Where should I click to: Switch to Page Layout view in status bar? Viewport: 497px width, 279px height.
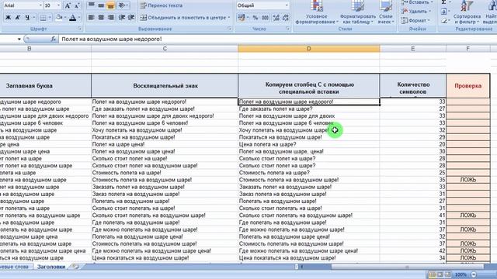pyautogui.click(x=440, y=274)
